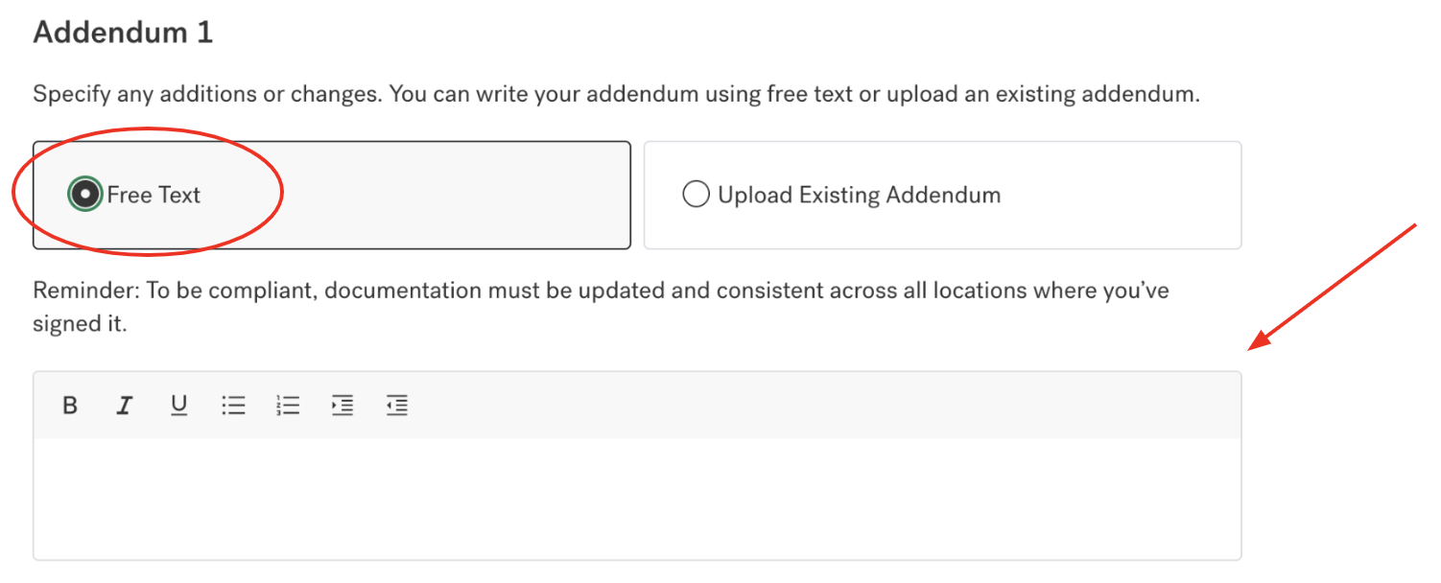Switch addendum mode to Upload Existing Addendum
Screen dimensions: 1441x583
tap(697, 194)
